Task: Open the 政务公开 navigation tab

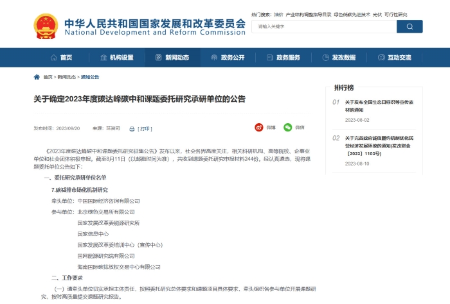Action: pos(228,58)
